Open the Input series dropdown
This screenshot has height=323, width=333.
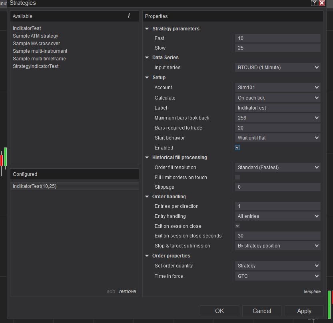[277, 68]
